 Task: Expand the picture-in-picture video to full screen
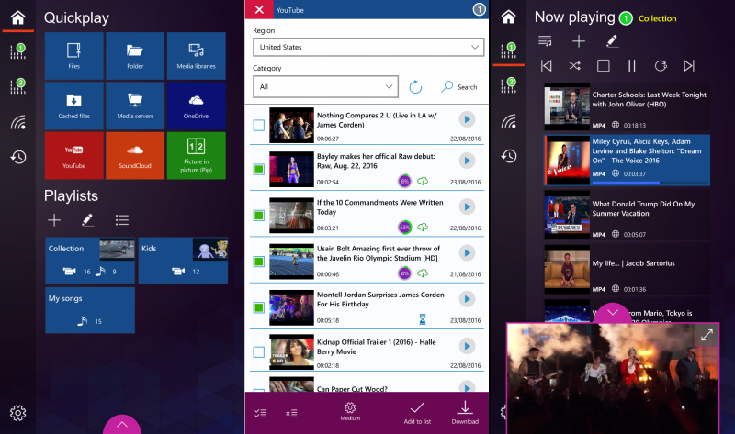tap(707, 335)
